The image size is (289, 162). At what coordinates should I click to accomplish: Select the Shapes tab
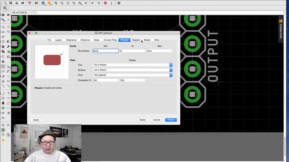point(125,40)
